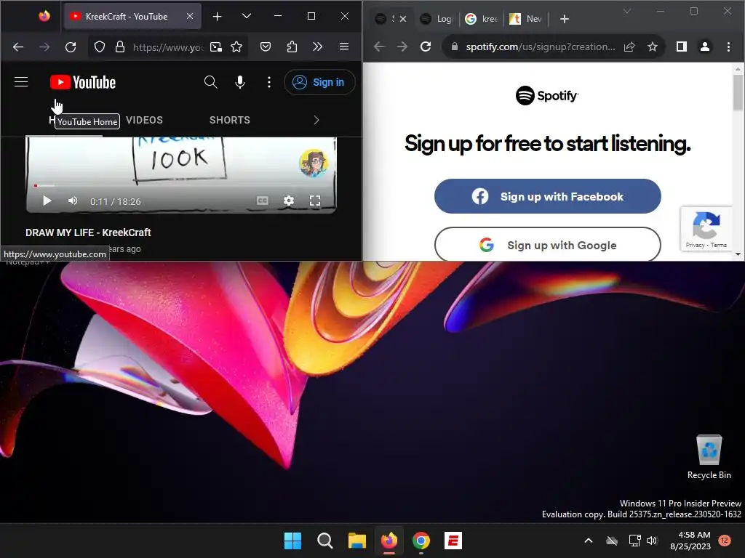Click the Chrome back arrow
Image resolution: width=745 pixels, height=558 pixels.
[379, 46]
